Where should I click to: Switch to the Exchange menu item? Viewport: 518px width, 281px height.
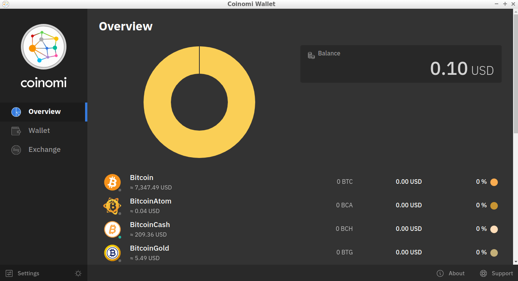[44, 150]
